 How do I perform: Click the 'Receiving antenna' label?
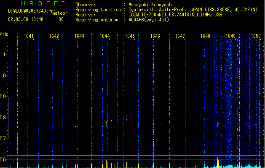(x=97, y=20)
